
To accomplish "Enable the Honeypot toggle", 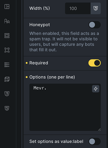I will [94, 25].
